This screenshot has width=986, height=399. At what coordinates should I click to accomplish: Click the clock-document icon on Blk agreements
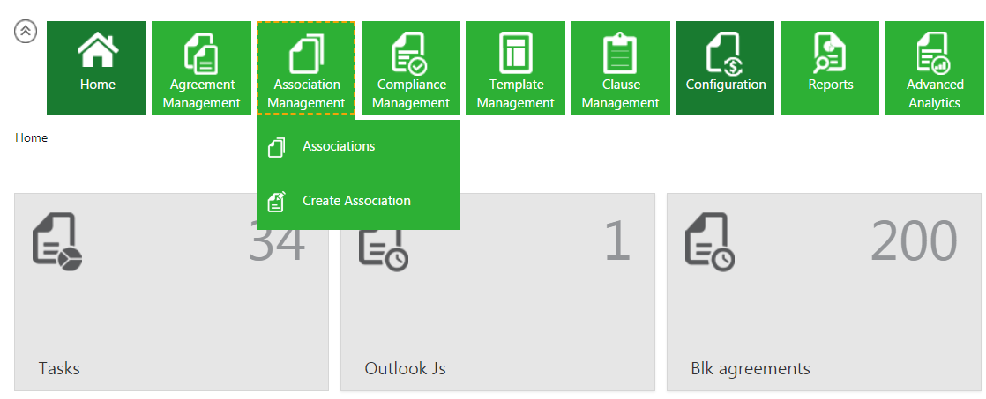[x=709, y=241]
